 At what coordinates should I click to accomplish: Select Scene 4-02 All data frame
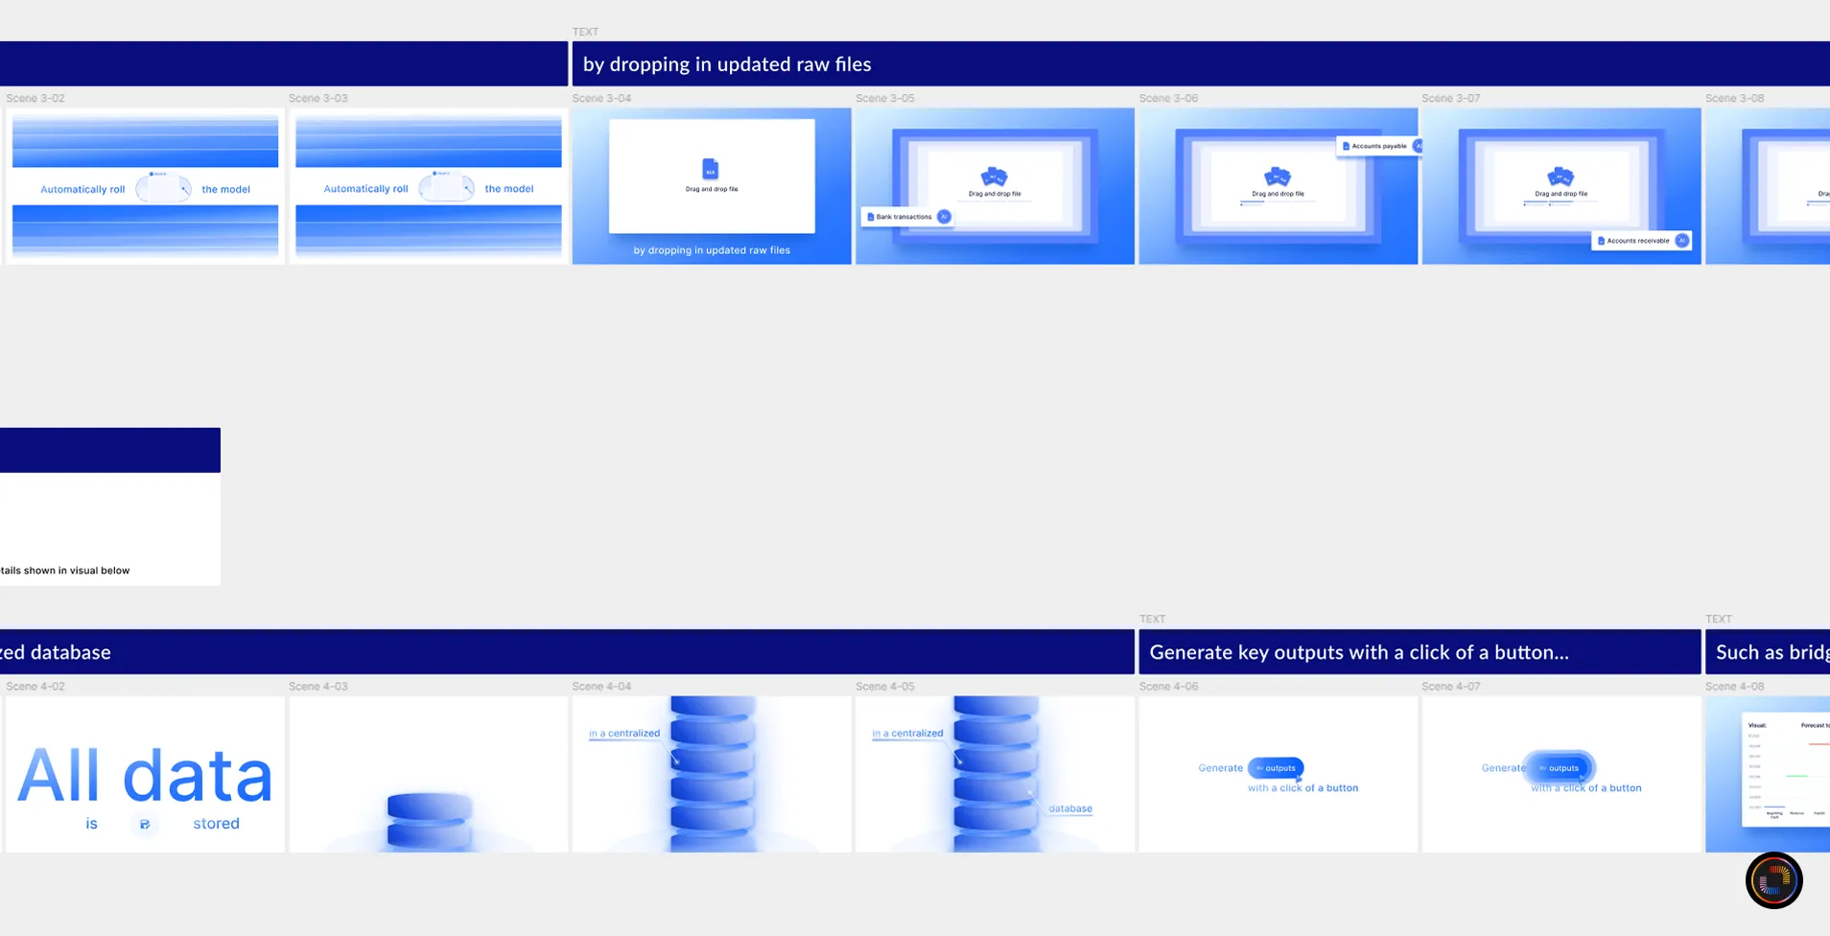coord(145,774)
